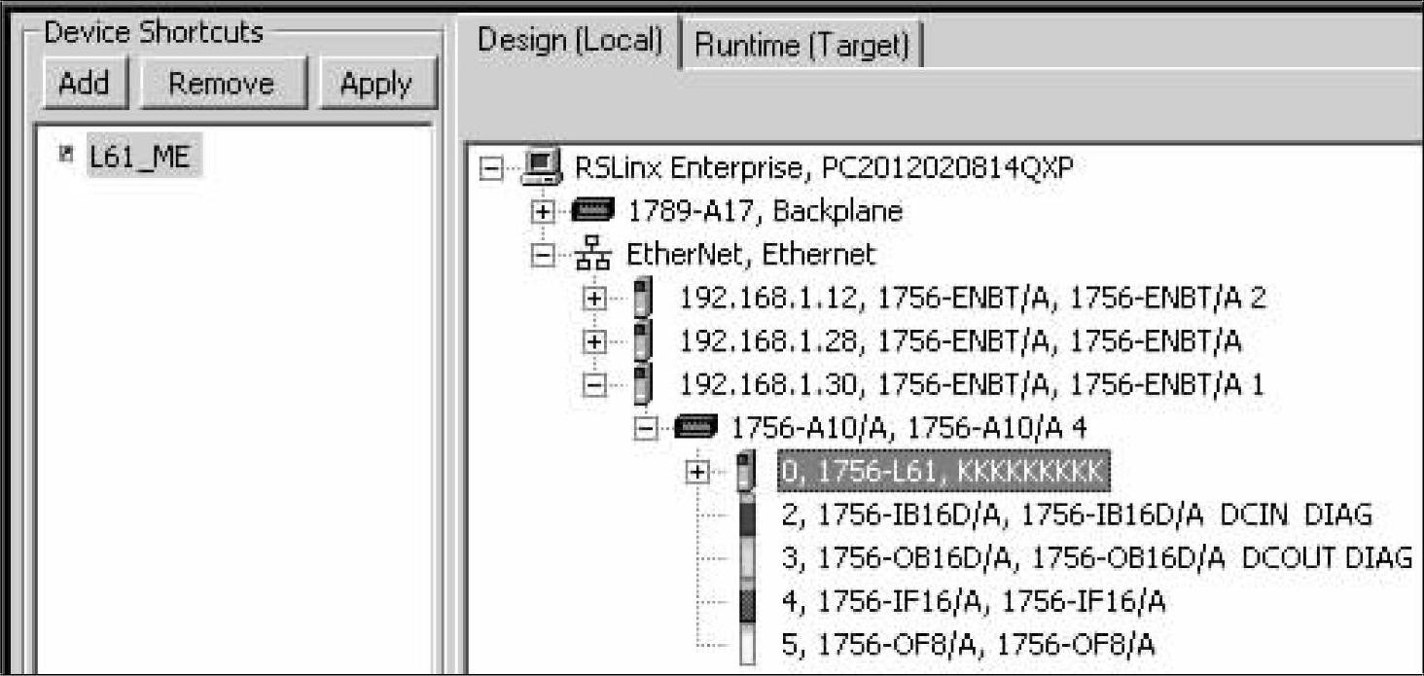Click the module icon for 192.168.1.28

[643, 341]
